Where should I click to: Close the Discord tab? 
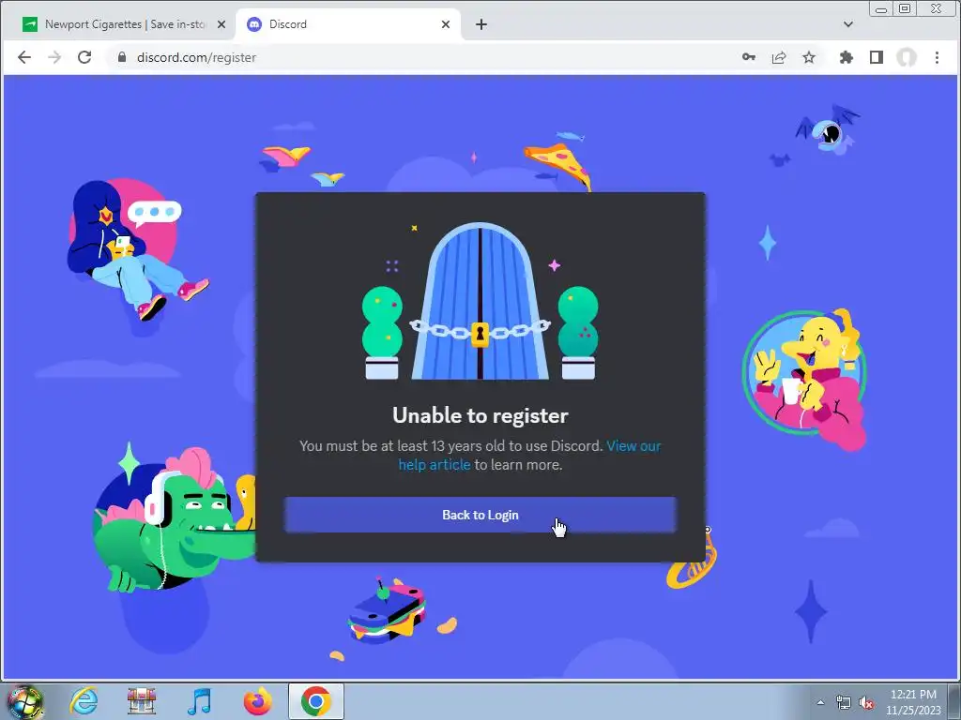[446, 24]
